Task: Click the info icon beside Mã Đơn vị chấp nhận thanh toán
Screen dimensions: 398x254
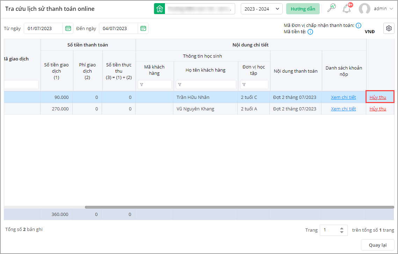Action: coord(359,26)
